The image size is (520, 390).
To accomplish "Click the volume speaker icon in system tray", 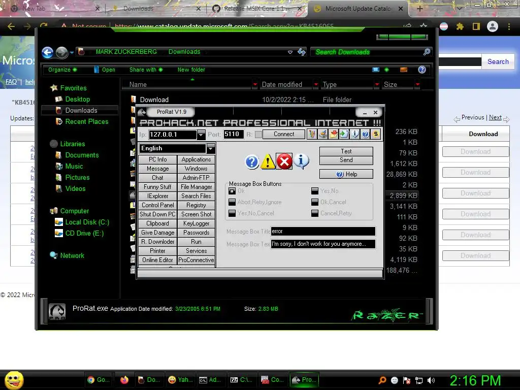I will pyautogui.click(x=431, y=380).
